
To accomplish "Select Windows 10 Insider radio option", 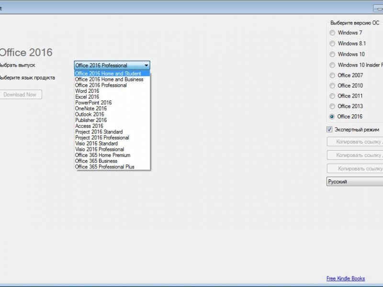I will (332, 65).
